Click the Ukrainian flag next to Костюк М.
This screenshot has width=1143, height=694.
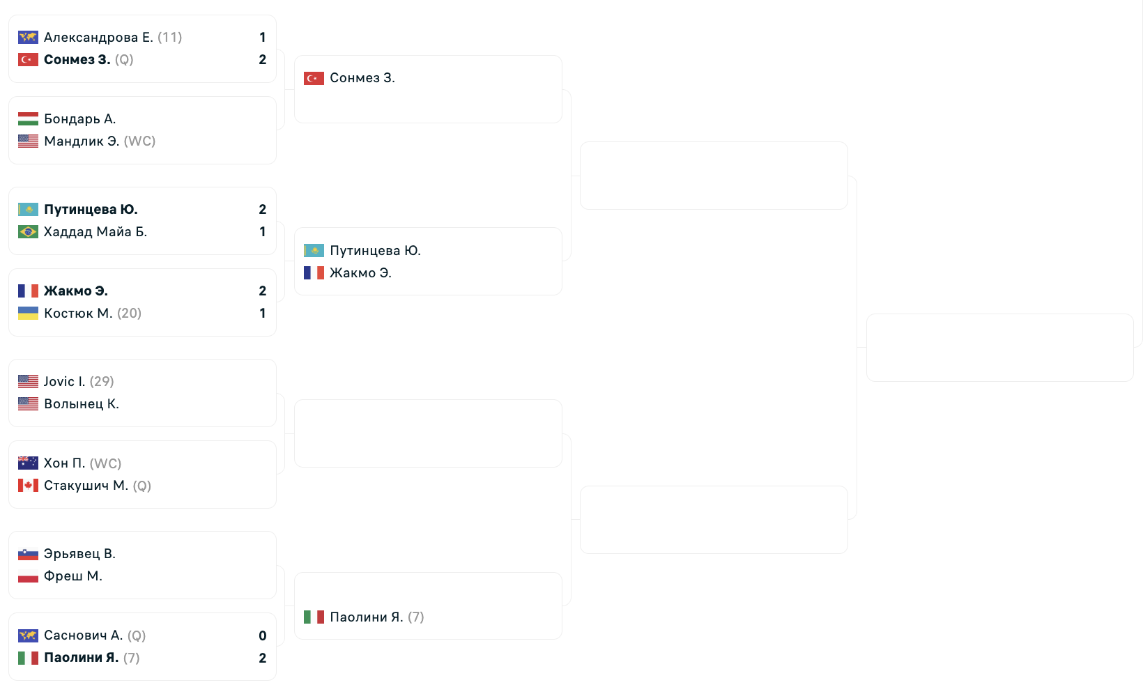pyautogui.click(x=28, y=314)
